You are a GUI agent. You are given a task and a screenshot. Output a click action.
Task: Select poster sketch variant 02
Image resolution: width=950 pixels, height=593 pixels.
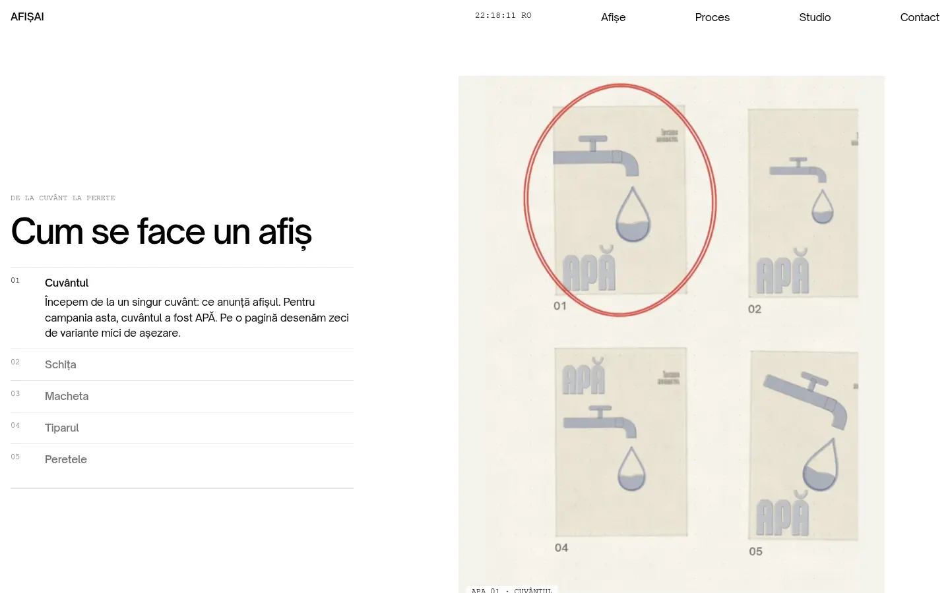[x=803, y=203]
